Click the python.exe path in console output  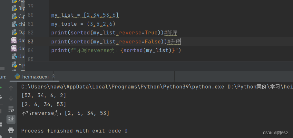click(x=123, y=87)
